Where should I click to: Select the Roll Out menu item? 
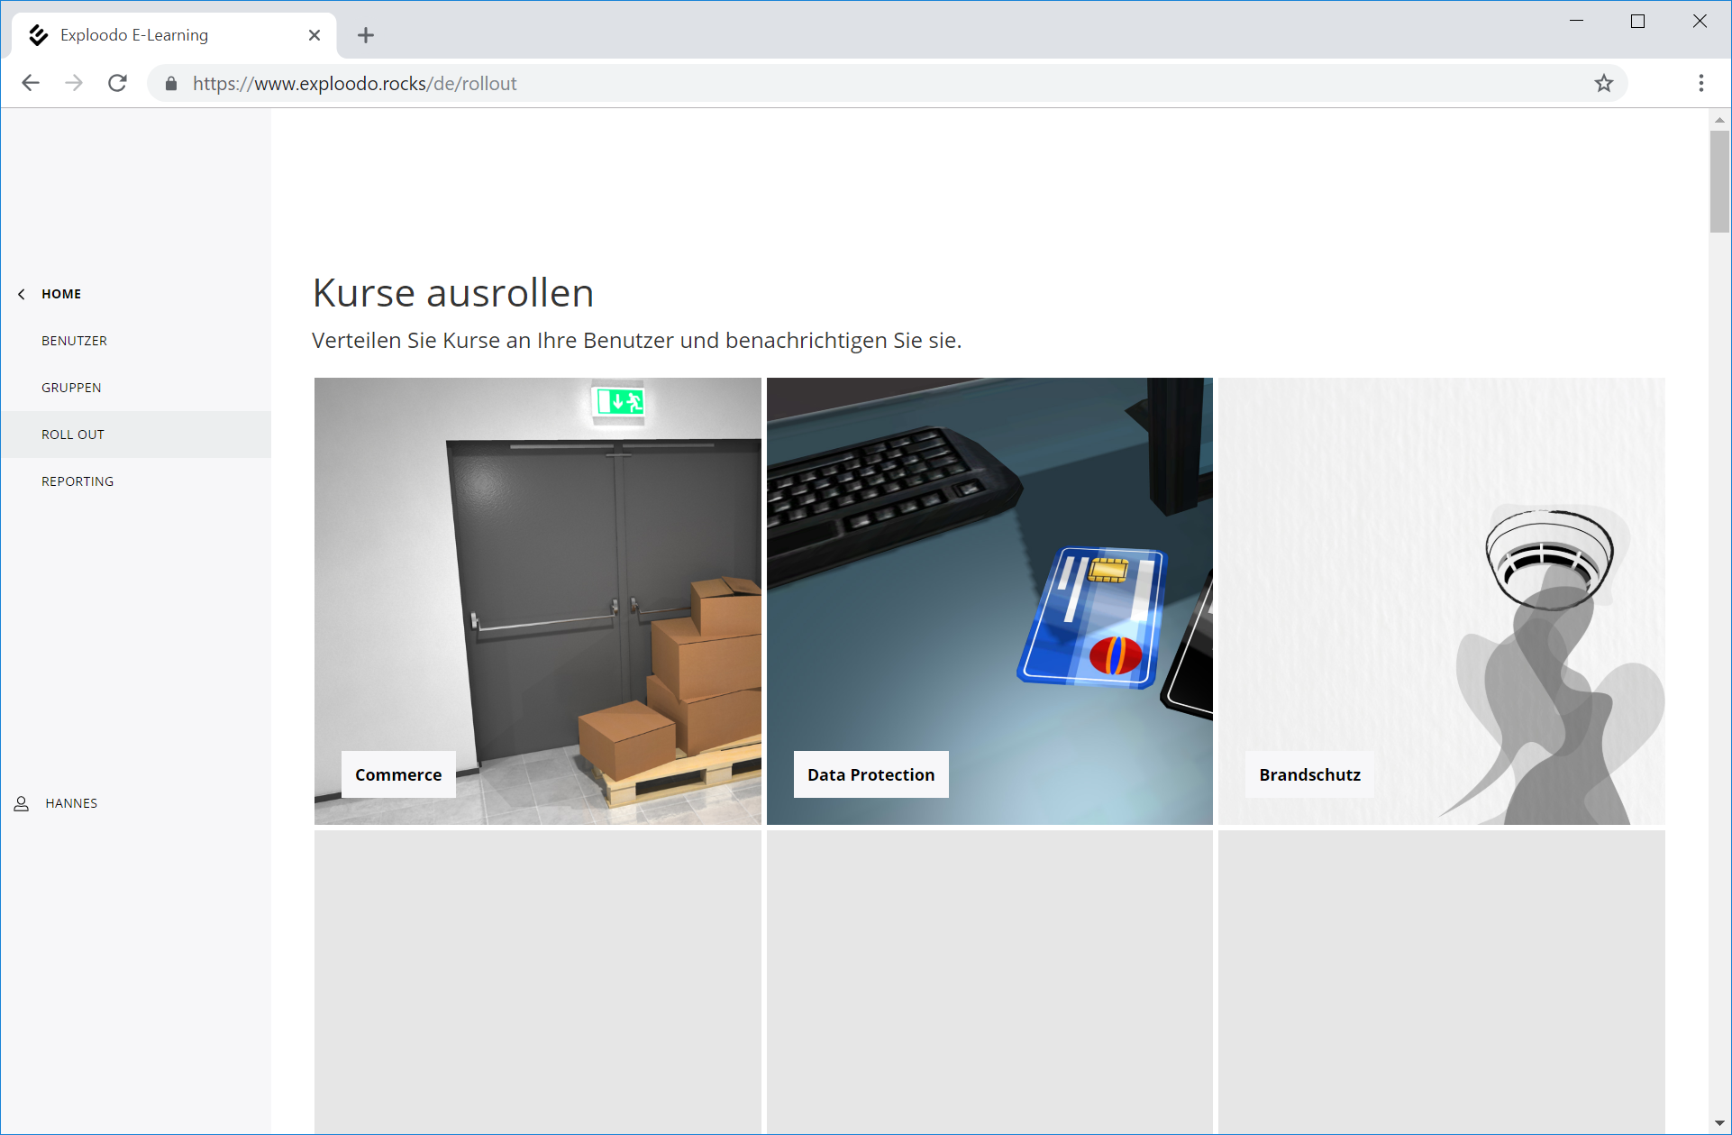point(73,435)
